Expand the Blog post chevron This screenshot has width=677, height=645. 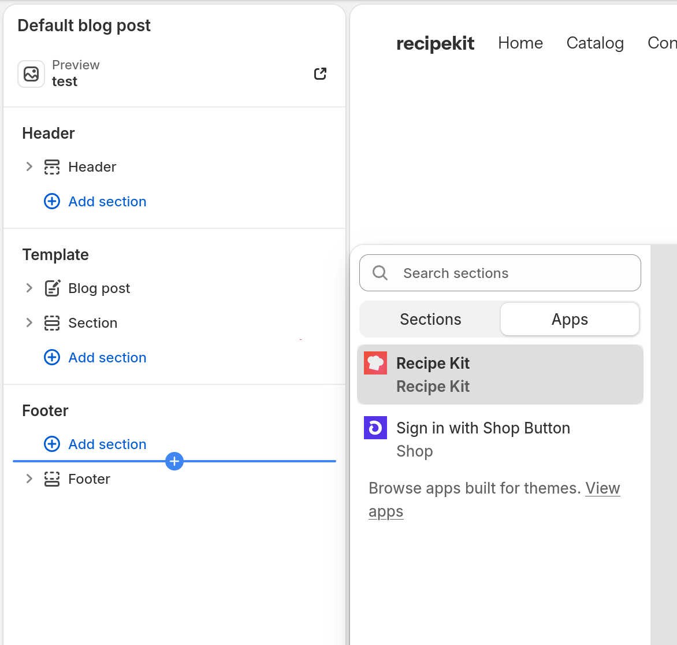pyautogui.click(x=29, y=288)
